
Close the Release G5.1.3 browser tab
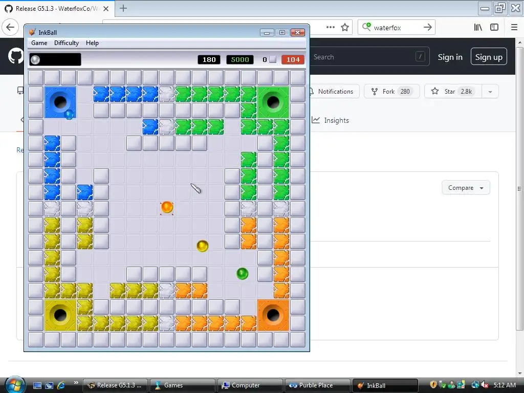point(106,9)
